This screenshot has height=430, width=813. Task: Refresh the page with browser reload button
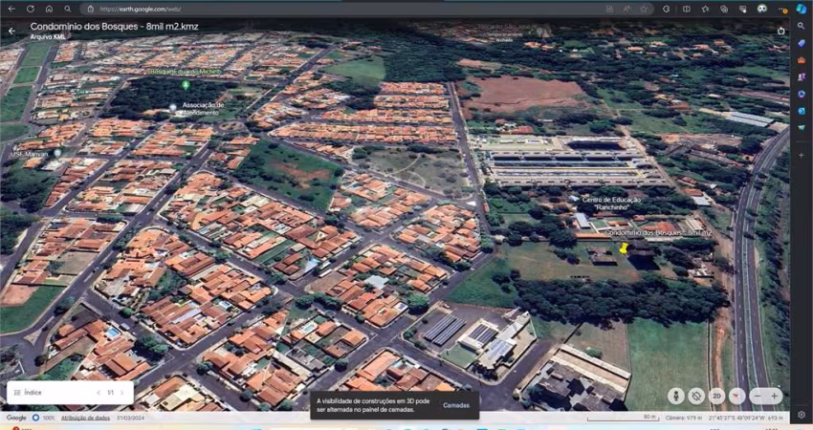tap(31, 9)
